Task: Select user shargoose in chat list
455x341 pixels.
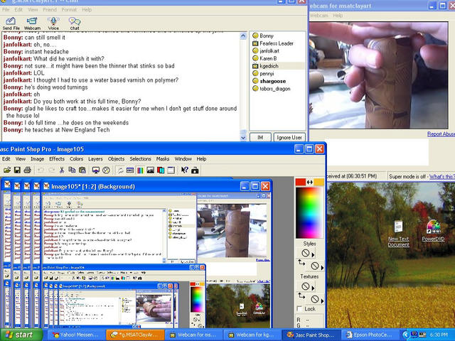Action: coord(272,81)
